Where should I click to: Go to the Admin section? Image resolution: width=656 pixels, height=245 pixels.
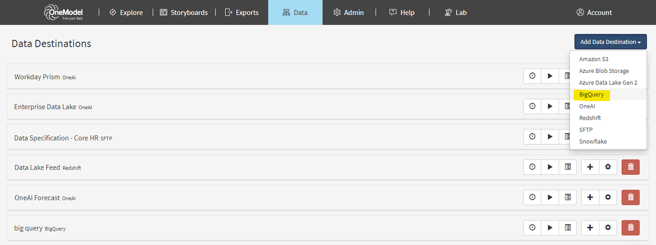click(348, 12)
